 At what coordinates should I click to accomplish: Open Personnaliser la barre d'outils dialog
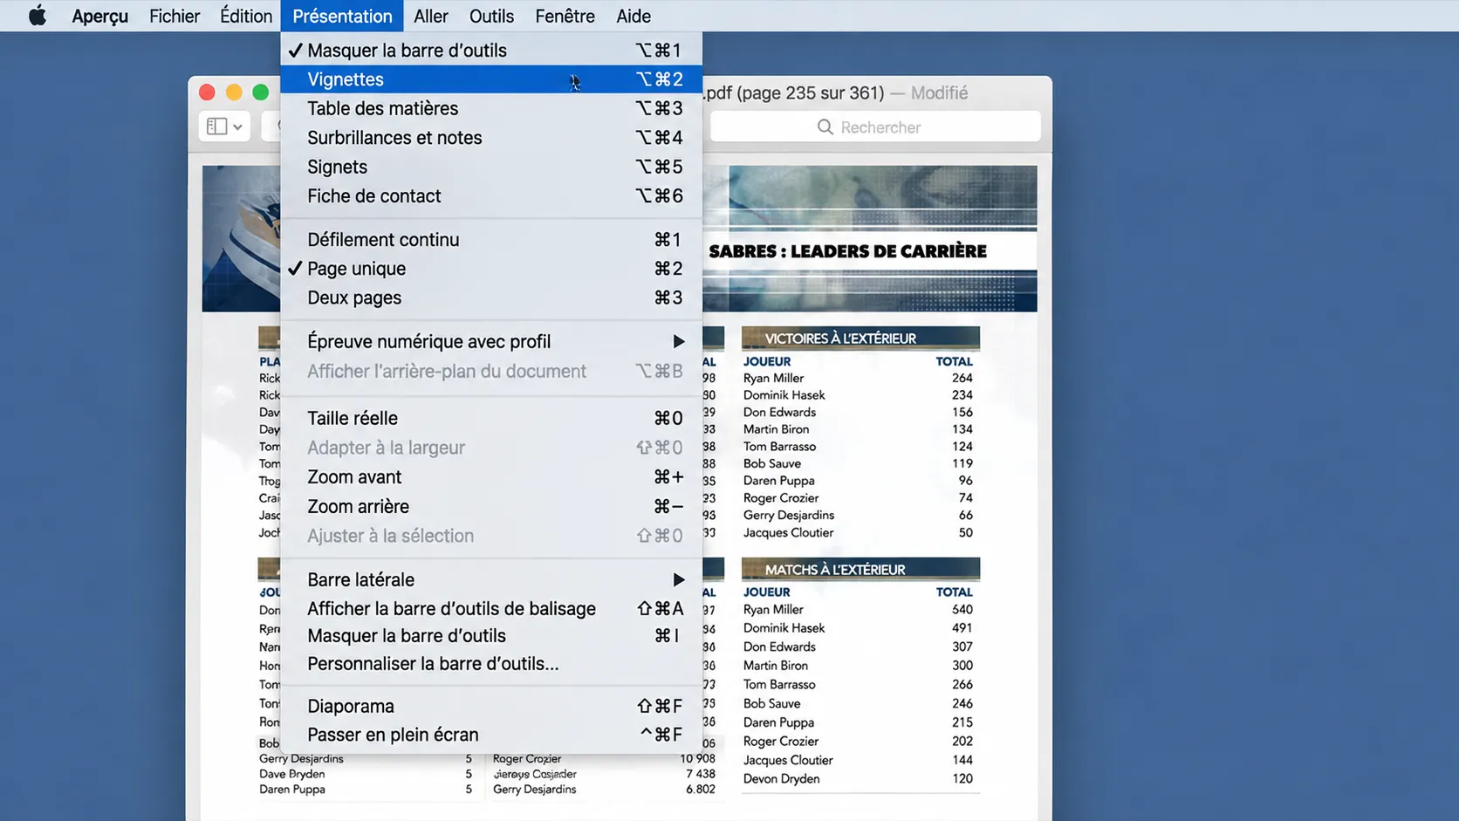pyautogui.click(x=491, y=664)
